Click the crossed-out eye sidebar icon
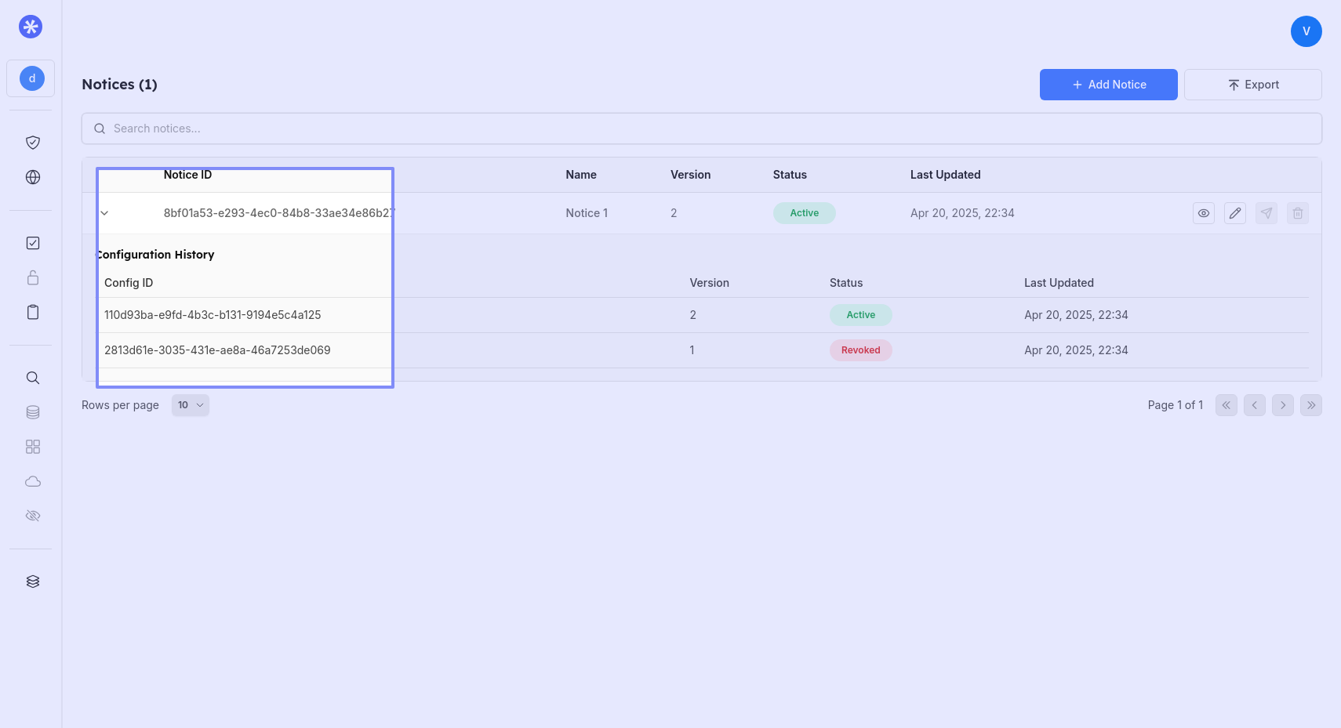 pos(33,516)
